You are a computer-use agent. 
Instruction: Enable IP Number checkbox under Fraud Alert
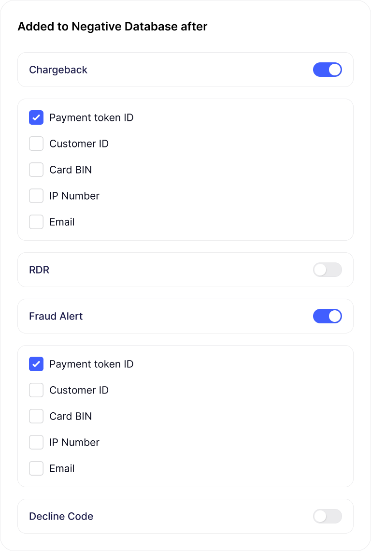pos(36,442)
